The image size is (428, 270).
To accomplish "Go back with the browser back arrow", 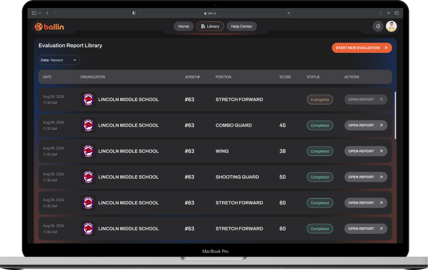I will (x=47, y=13).
